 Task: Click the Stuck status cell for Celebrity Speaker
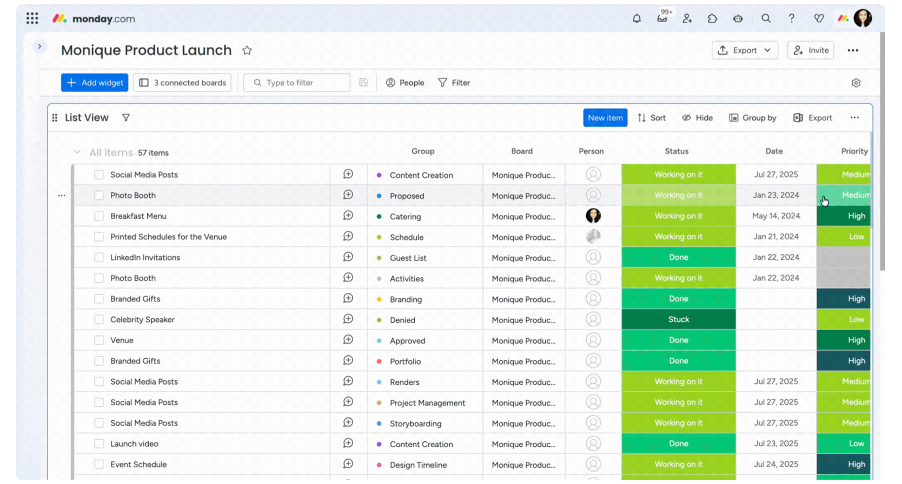pos(678,319)
